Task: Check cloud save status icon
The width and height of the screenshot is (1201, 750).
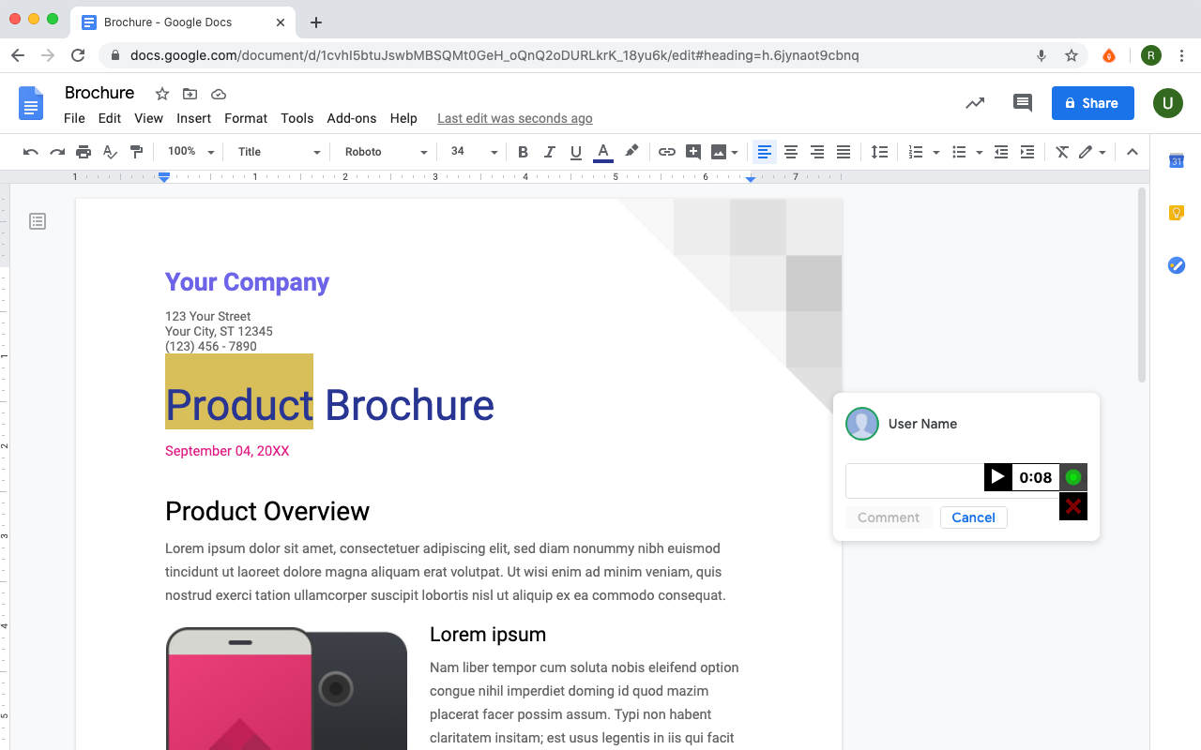Action: click(219, 94)
